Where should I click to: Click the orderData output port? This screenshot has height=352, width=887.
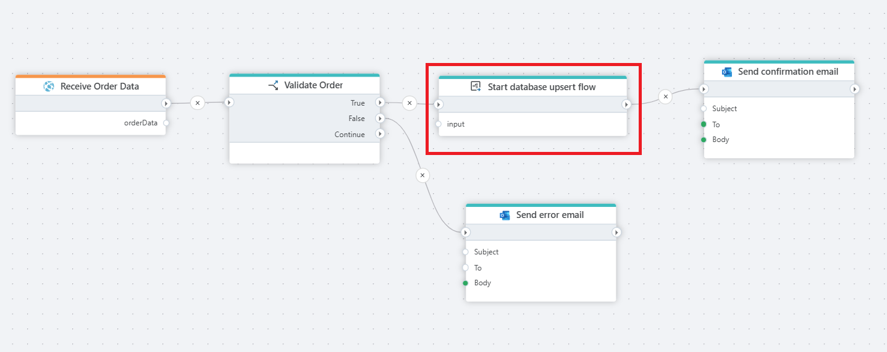point(166,123)
